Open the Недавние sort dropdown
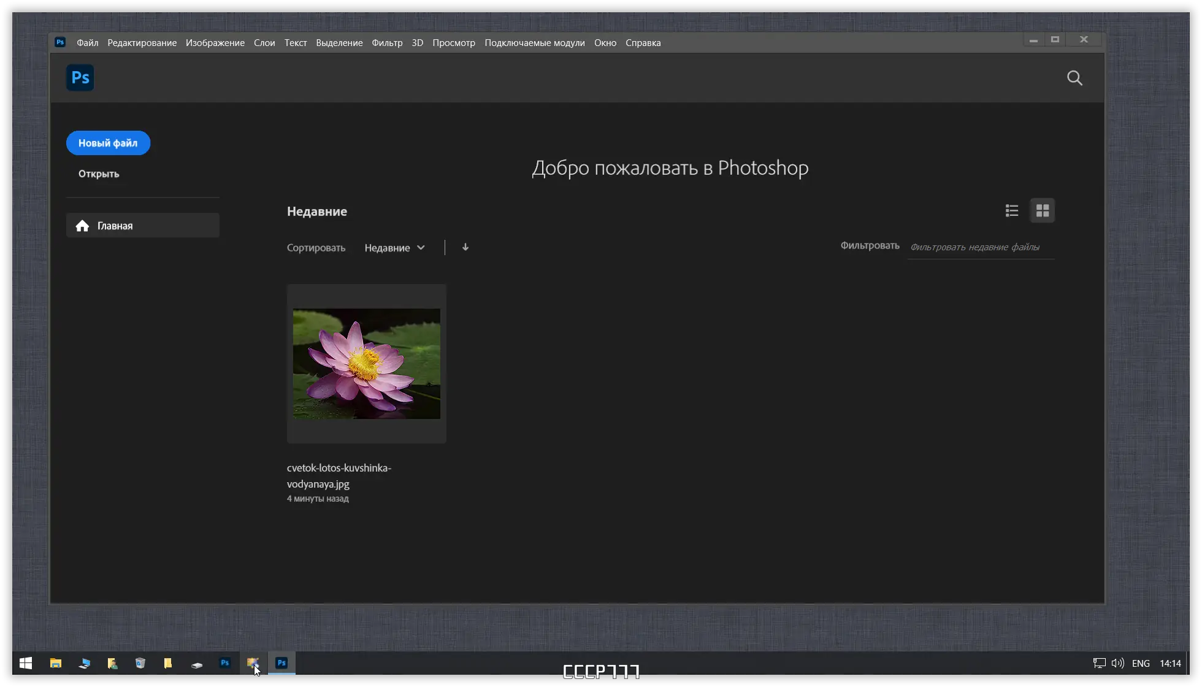This screenshot has width=1202, height=687. (395, 247)
